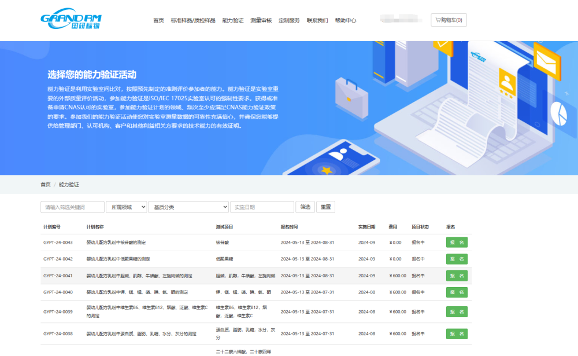Open the 定制服务 page
Image resolution: width=578 pixels, height=356 pixels.
pyautogui.click(x=289, y=20)
